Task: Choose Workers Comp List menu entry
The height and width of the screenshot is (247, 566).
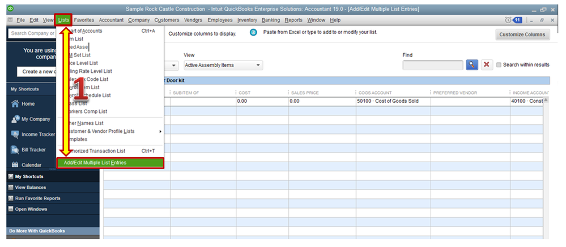Action: [x=110, y=111]
